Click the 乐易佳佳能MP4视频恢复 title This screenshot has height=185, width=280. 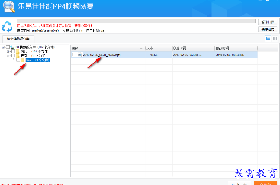[56, 6]
